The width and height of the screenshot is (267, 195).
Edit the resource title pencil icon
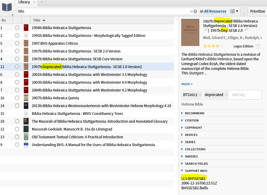[x=206, y=30]
